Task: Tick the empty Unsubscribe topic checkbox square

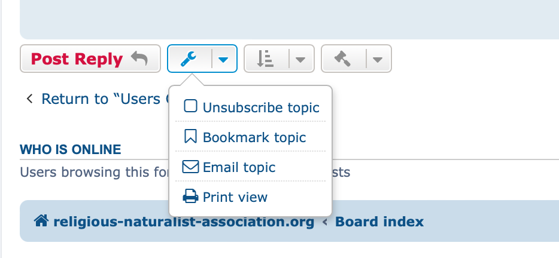Action: [x=190, y=107]
